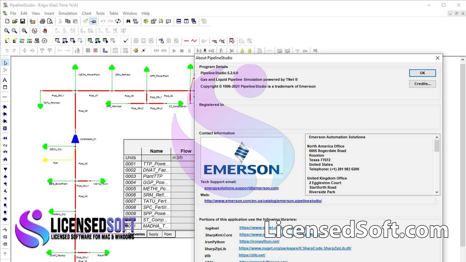
Task: Click the Name column header
Action: click(156, 151)
